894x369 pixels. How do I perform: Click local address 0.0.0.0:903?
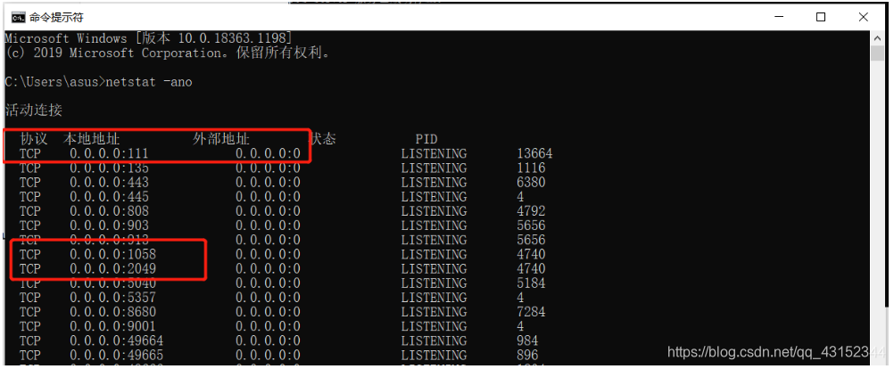[x=110, y=225]
